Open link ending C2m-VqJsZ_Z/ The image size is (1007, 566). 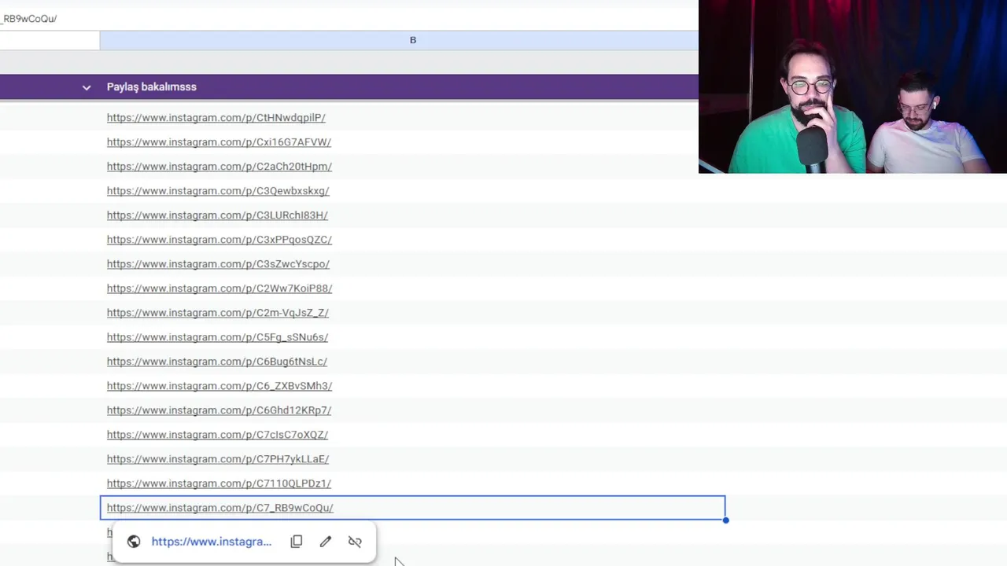218,313
